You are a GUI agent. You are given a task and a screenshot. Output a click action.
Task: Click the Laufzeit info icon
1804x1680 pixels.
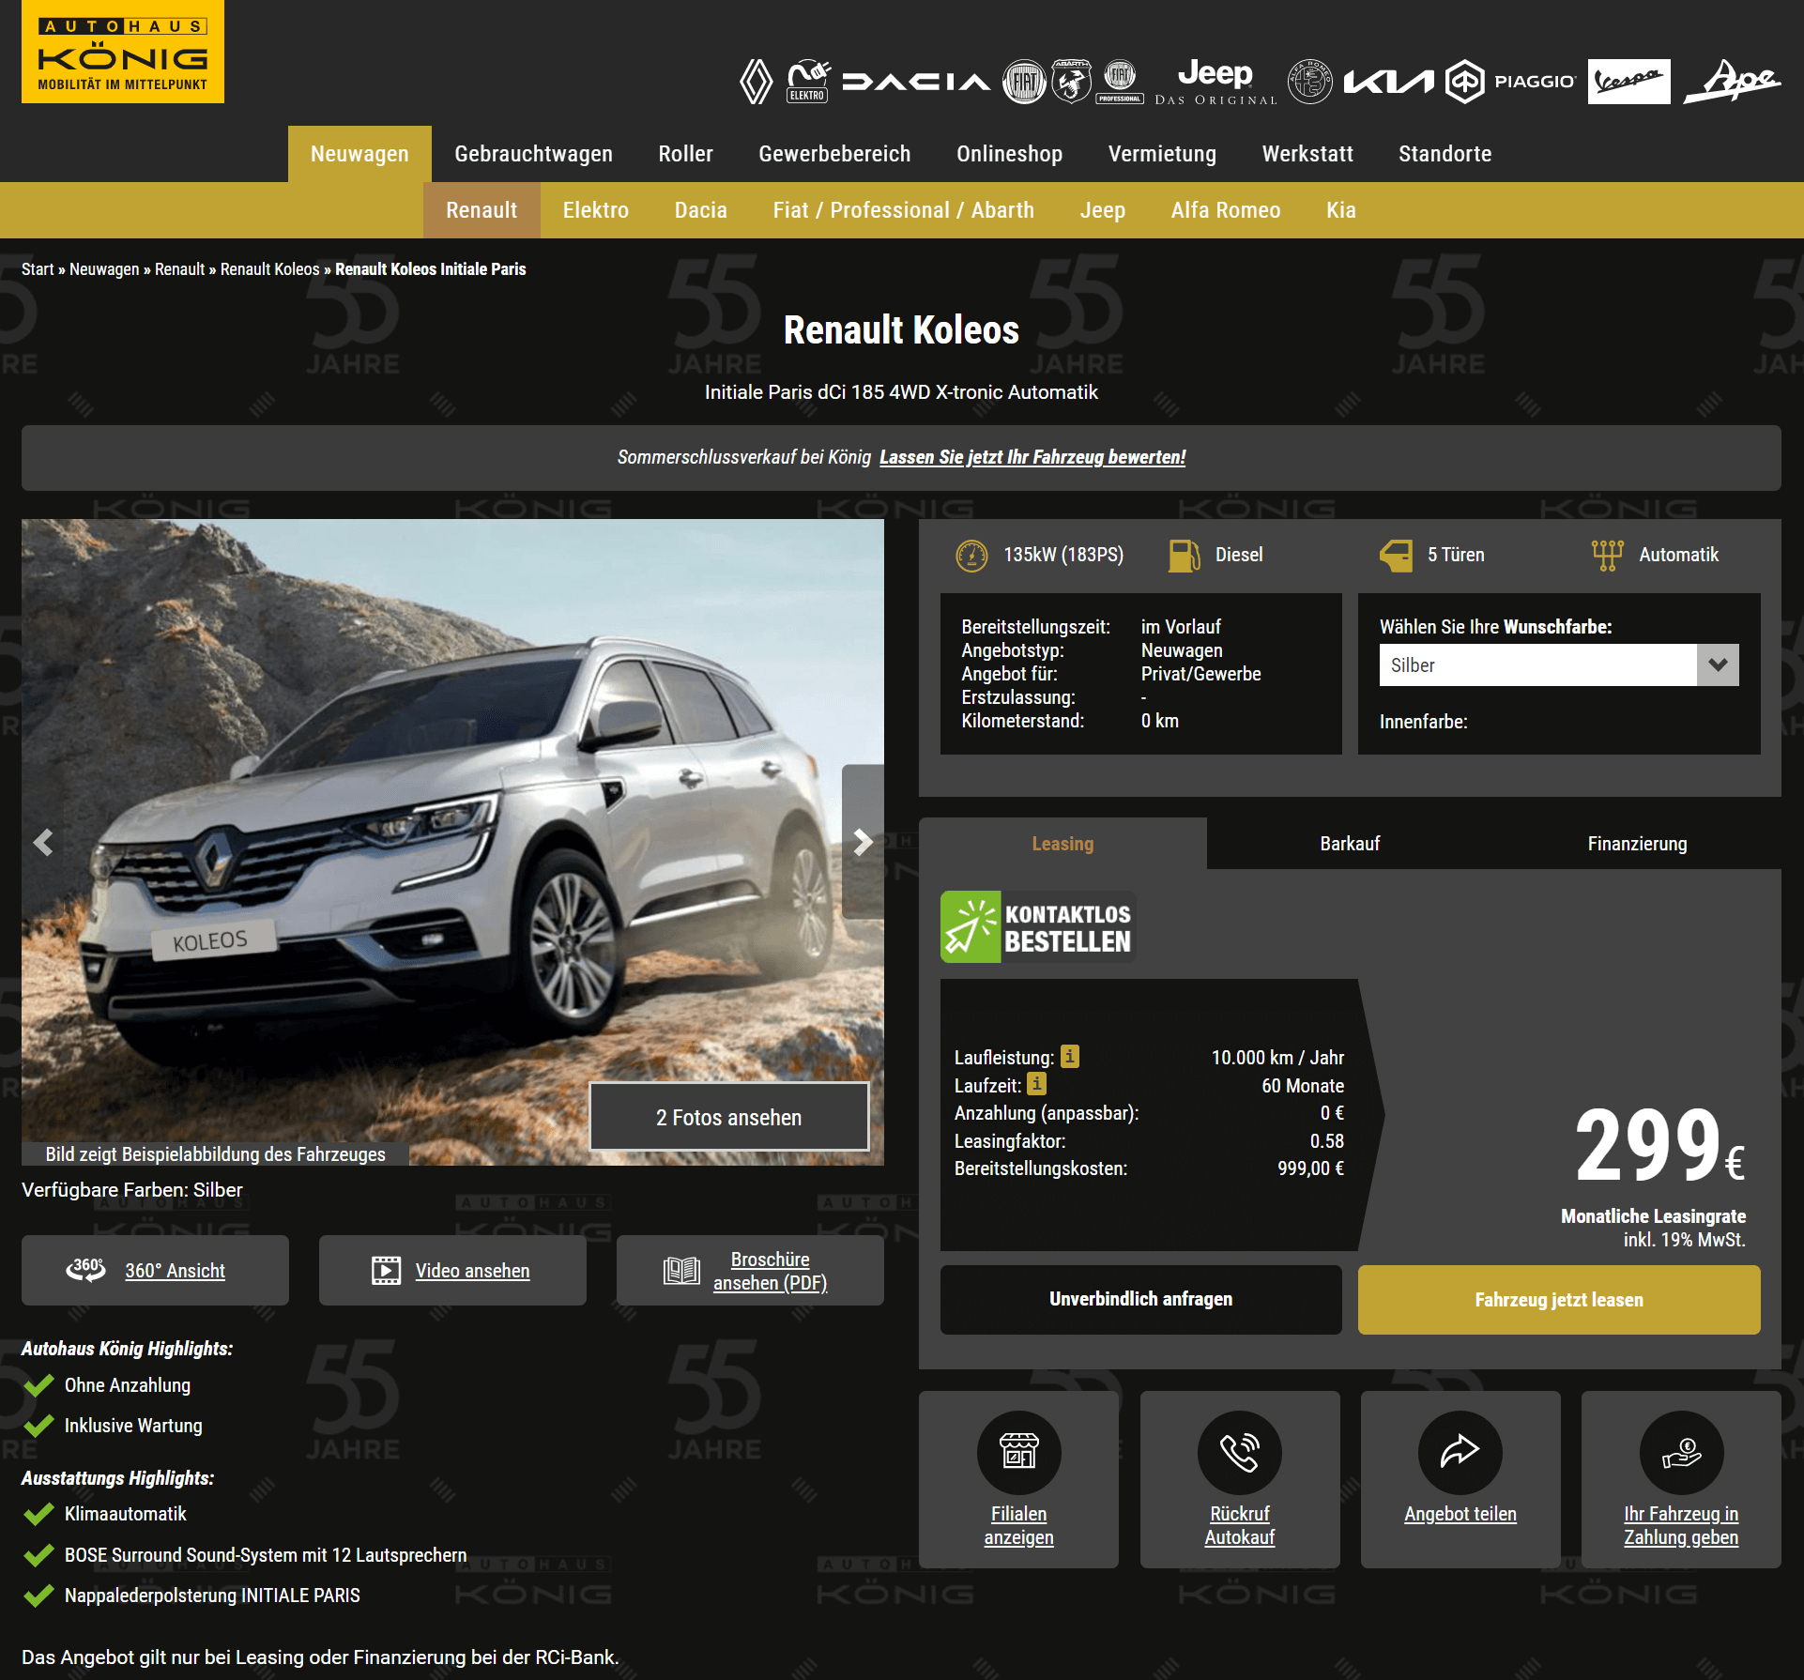[x=1036, y=1084]
